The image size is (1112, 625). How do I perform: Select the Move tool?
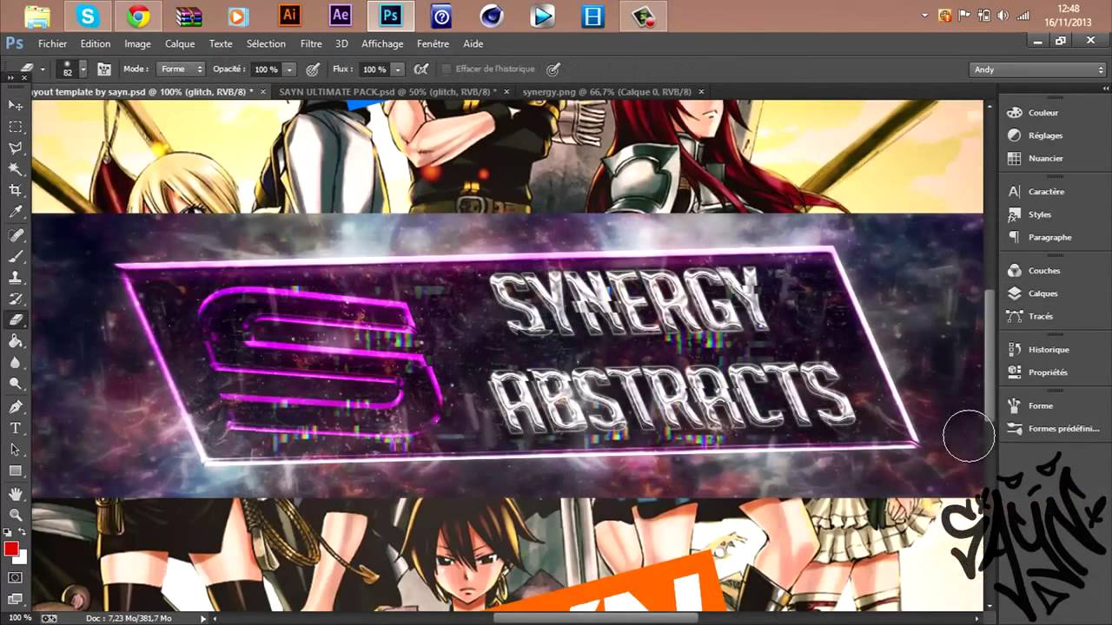coord(16,105)
